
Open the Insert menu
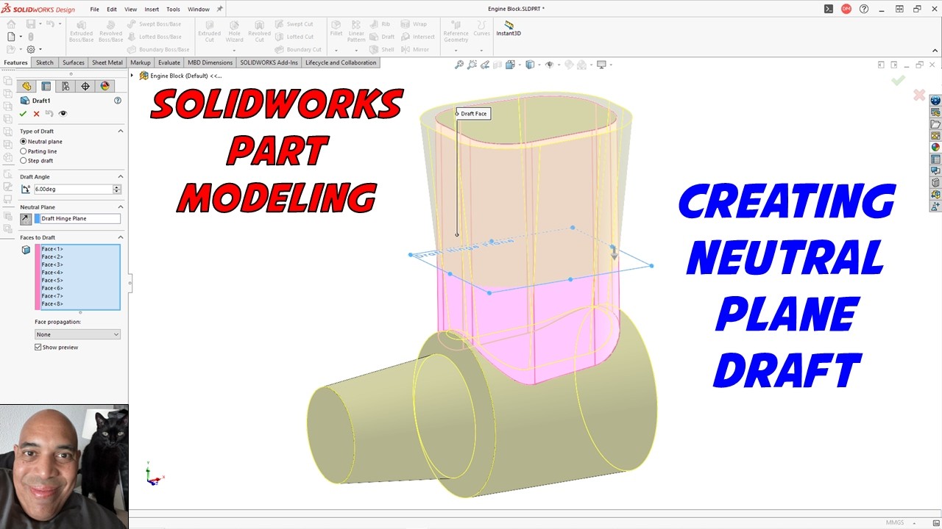pyautogui.click(x=152, y=10)
